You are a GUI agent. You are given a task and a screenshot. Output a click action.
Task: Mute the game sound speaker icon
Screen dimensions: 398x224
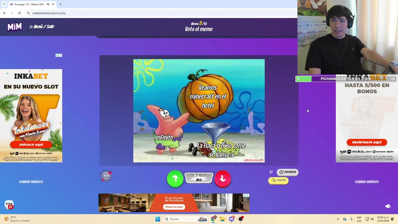click(388, 206)
